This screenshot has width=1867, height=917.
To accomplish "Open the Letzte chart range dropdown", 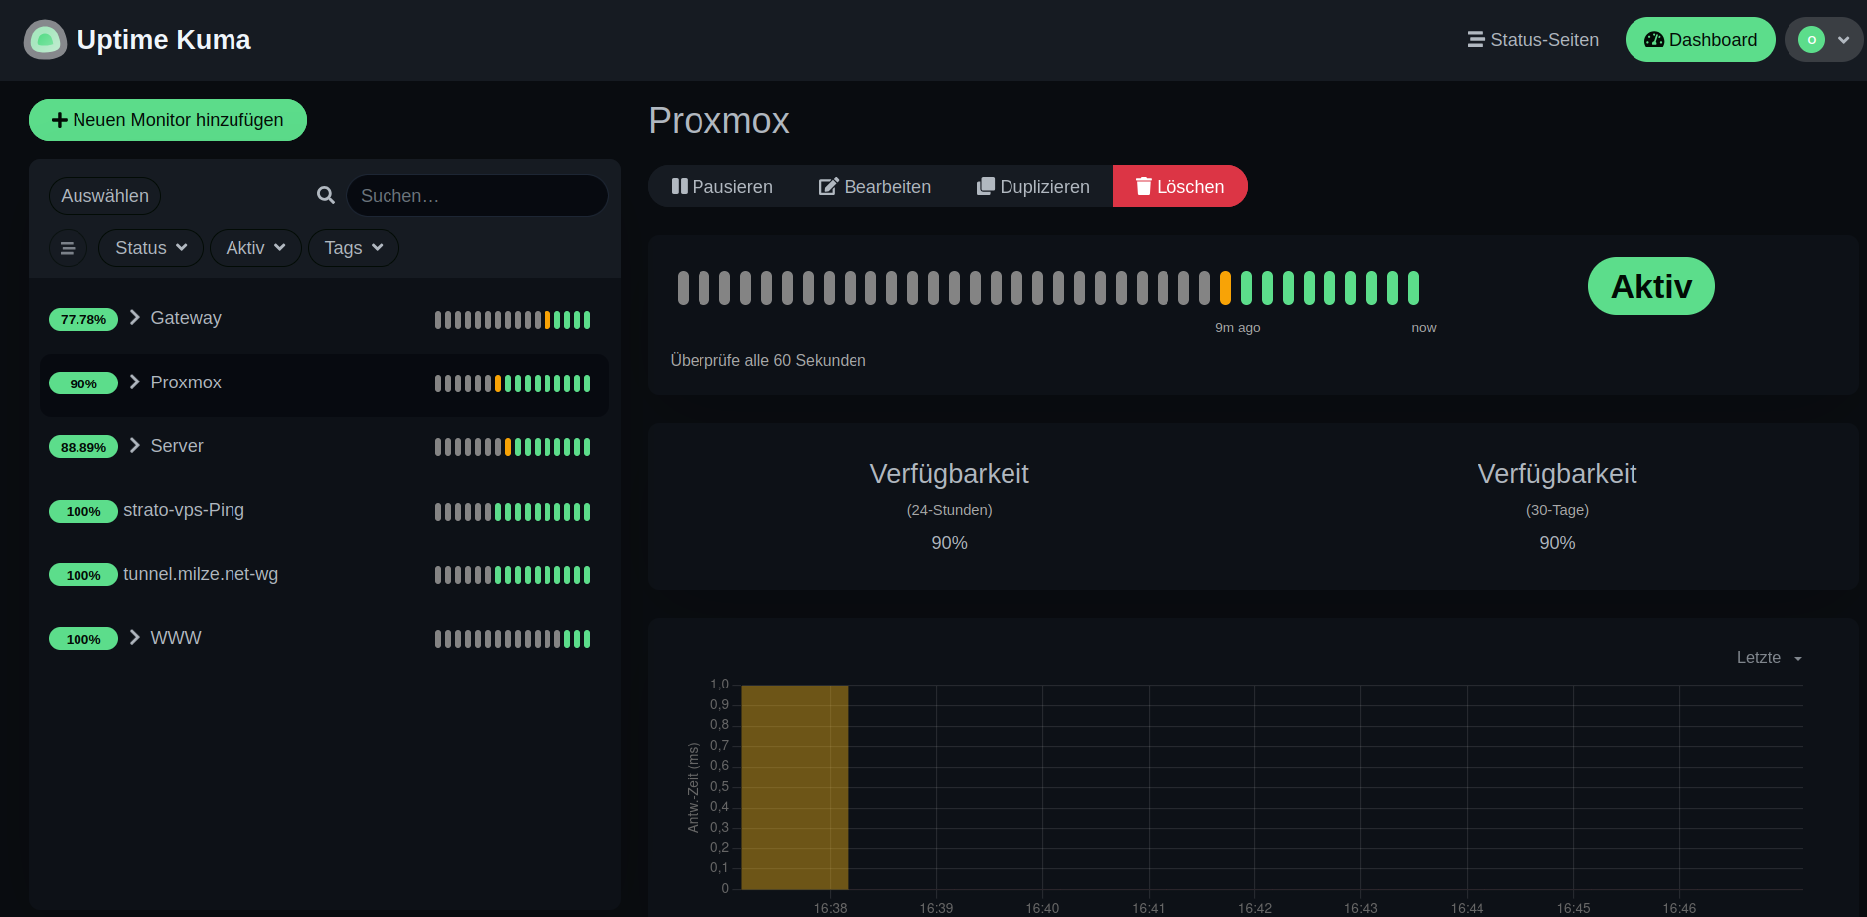I will click(x=1769, y=658).
